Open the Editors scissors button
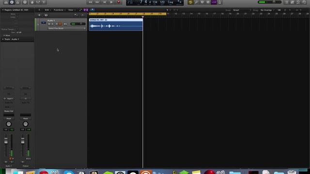The width and height of the screenshot is (310, 174). [x=44, y=2]
